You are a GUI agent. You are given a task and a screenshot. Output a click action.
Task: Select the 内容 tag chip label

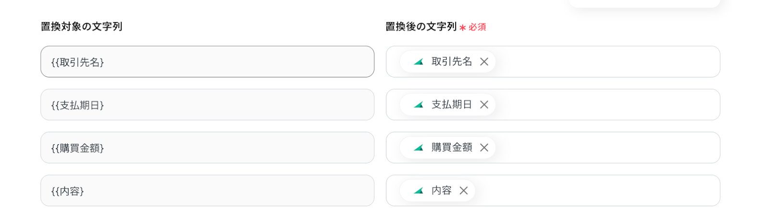tap(442, 190)
